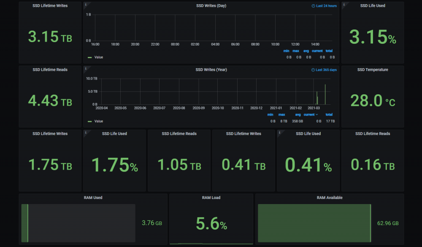This screenshot has height=247, width=422.
Task: Open RAM Load panel title menu
Action: (211, 198)
